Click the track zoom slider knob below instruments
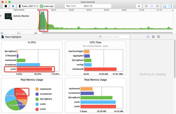The height and width of the screenshot is (114, 176). pos(19,33)
